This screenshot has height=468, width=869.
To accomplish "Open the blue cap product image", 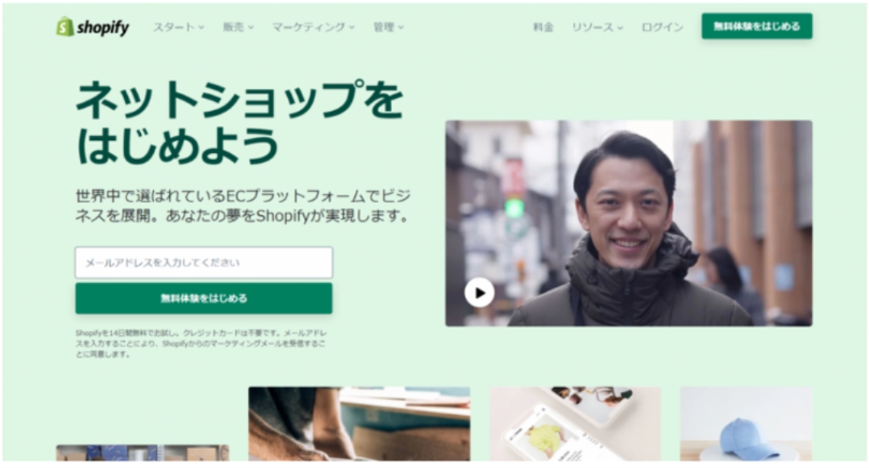I will tap(746, 424).
